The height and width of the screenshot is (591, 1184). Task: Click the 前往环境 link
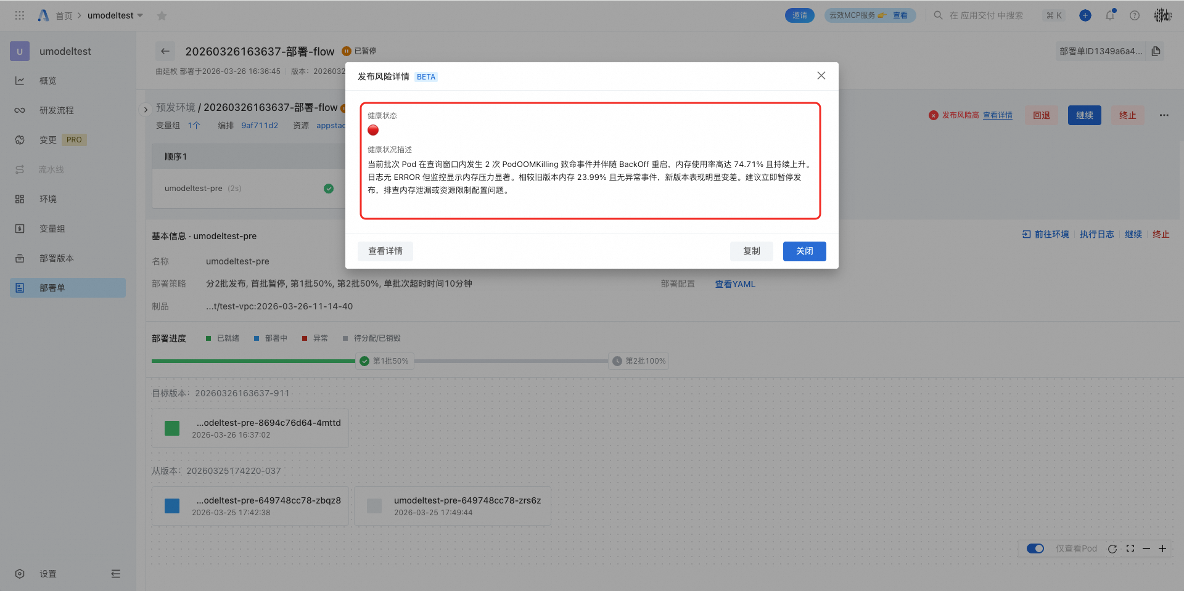[x=1046, y=234]
